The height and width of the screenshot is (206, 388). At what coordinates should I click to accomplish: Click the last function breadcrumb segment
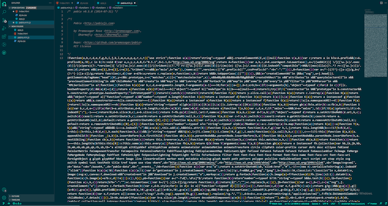pos(116,8)
